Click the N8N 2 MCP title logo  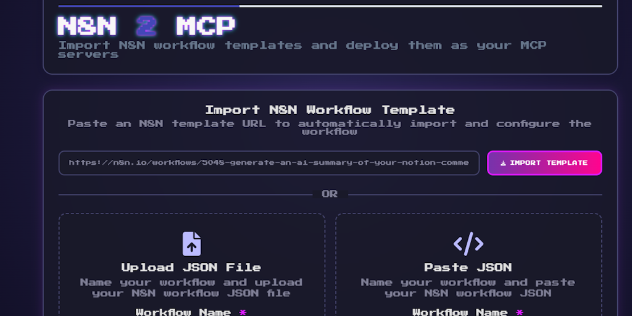point(146,25)
